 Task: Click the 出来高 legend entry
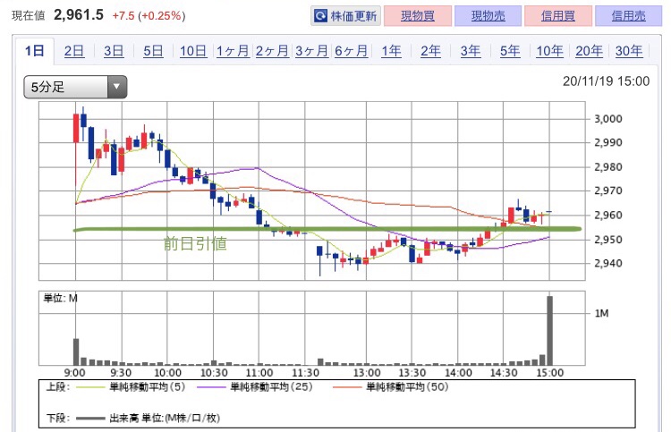click(148, 418)
